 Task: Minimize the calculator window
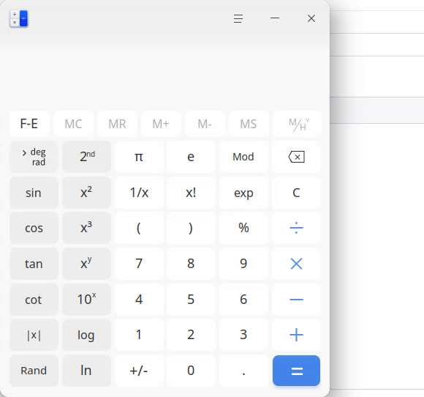275,18
